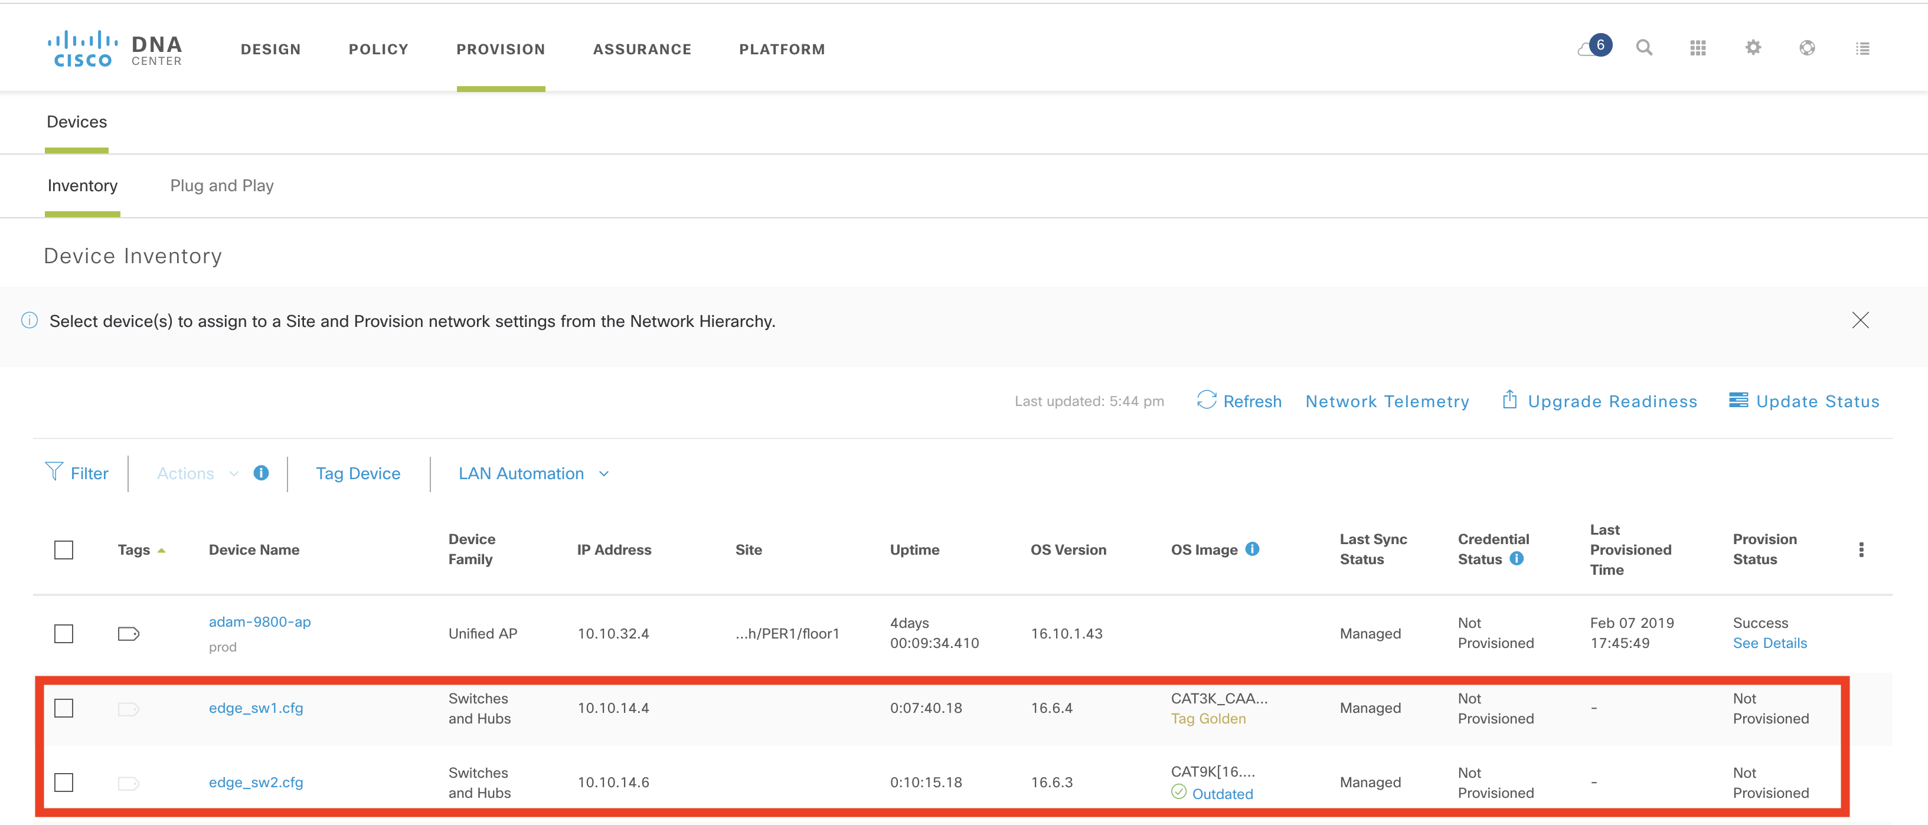1928x825 pixels.
Task: Open the apps grid icon
Action: tap(1698, 48)
